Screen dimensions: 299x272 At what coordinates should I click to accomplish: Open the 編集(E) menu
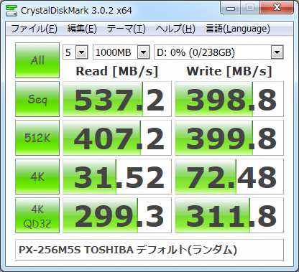82,29
